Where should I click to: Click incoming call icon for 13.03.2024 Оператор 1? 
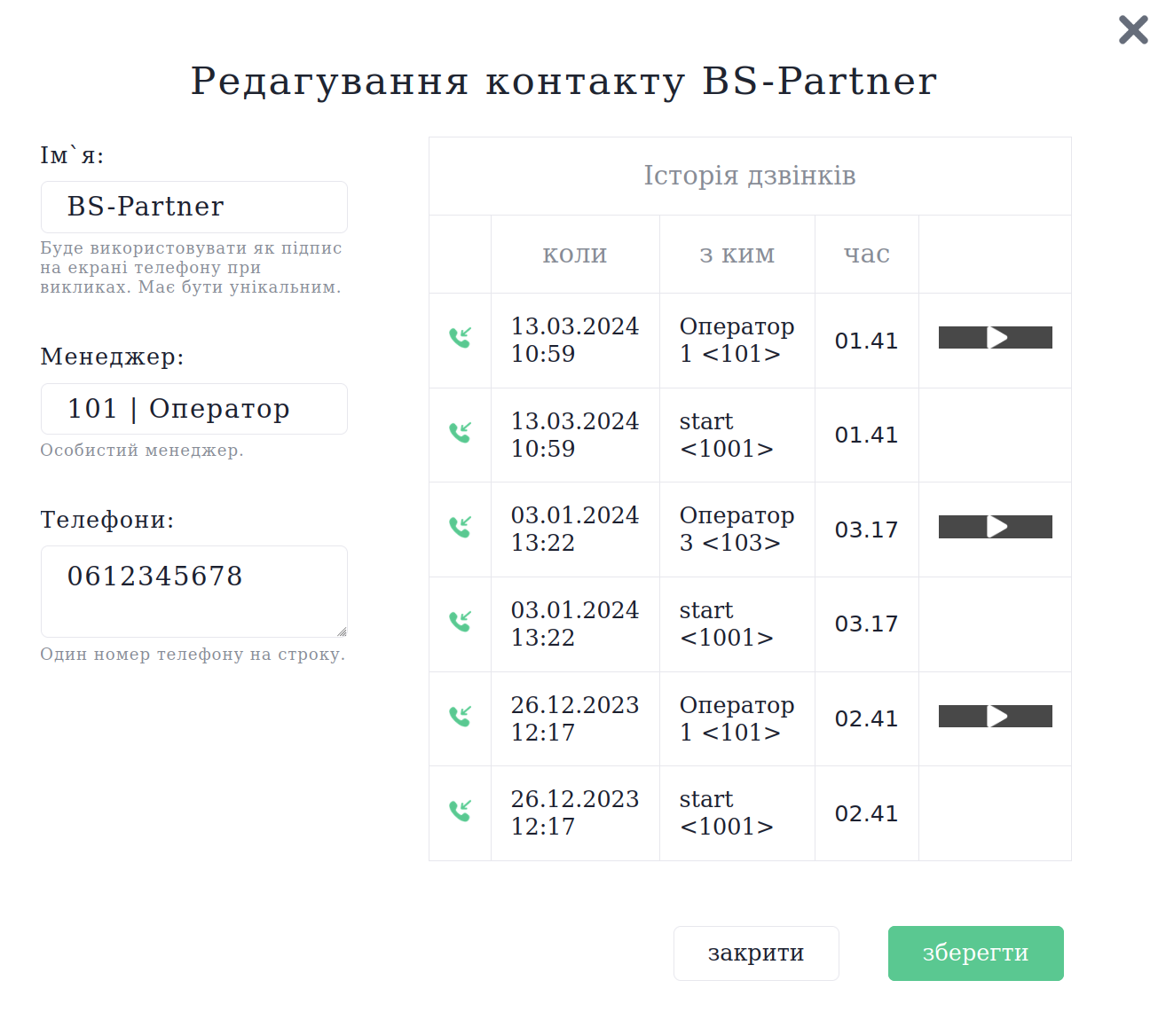tap(460, 338)
